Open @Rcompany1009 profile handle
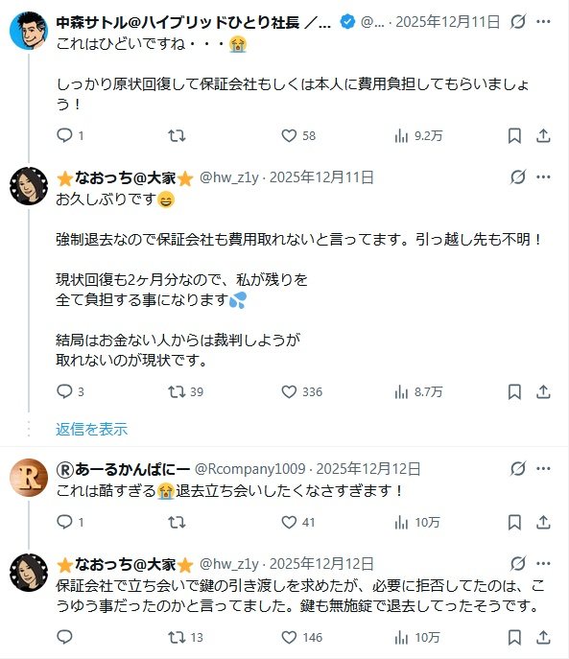This screenshot has height=659, width=569. (x=250, y=469)
